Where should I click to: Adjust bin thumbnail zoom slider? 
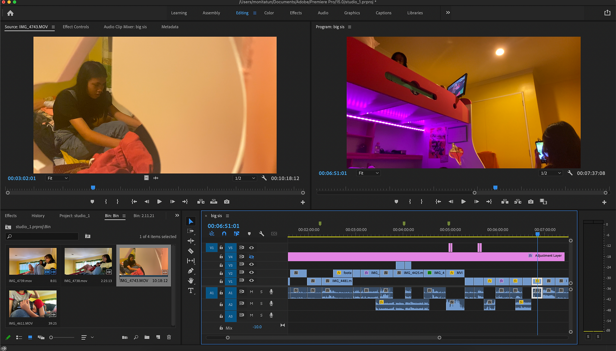(62, 337)
